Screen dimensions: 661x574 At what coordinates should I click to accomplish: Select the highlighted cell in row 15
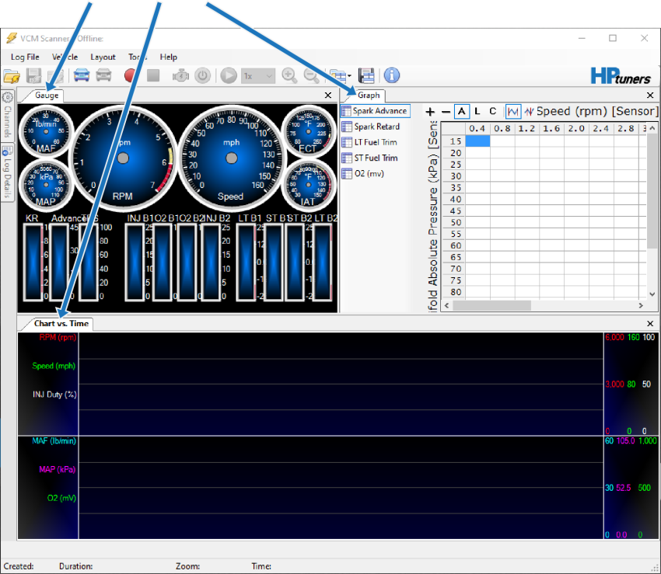477,141
